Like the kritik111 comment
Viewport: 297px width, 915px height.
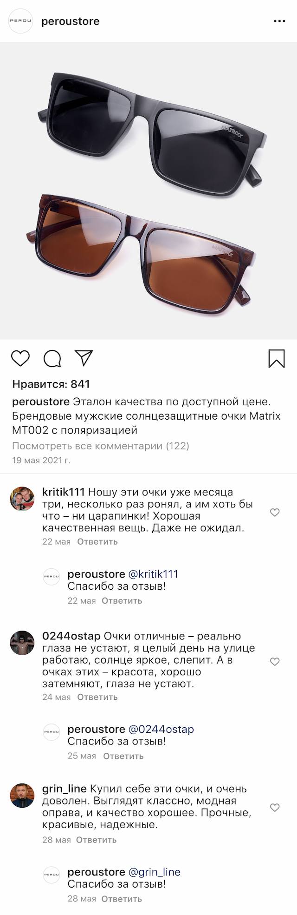[275, 512]
